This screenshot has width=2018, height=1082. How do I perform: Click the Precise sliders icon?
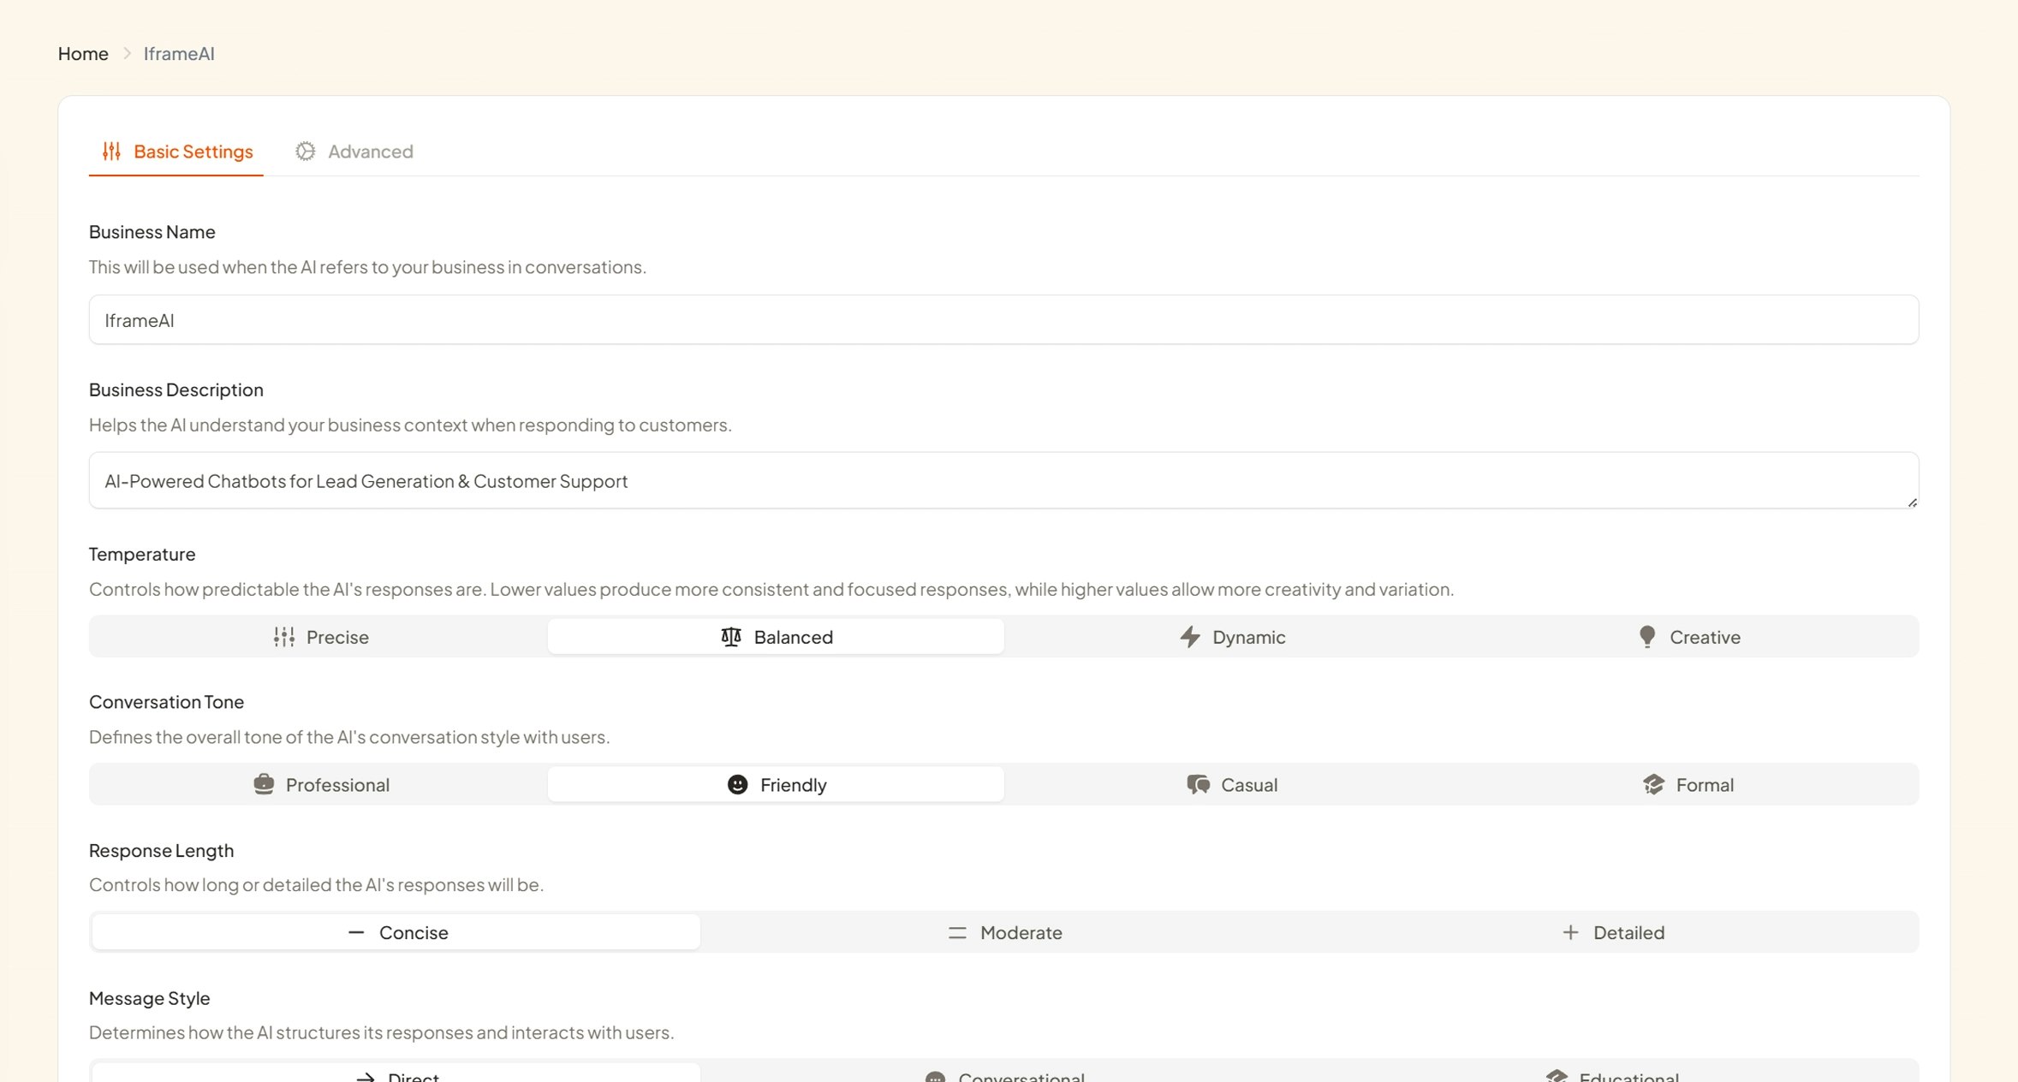[x=284, y=637]
